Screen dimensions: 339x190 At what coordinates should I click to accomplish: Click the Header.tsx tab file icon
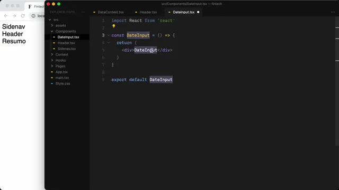(136, 12)
